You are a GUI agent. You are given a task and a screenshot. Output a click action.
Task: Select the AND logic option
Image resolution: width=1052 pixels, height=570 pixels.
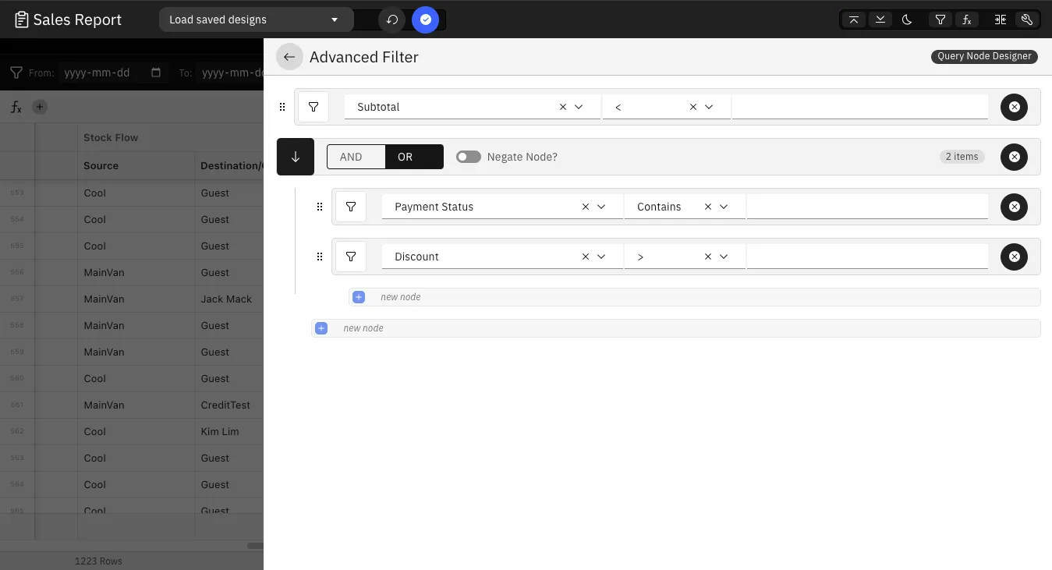[356, 157]
